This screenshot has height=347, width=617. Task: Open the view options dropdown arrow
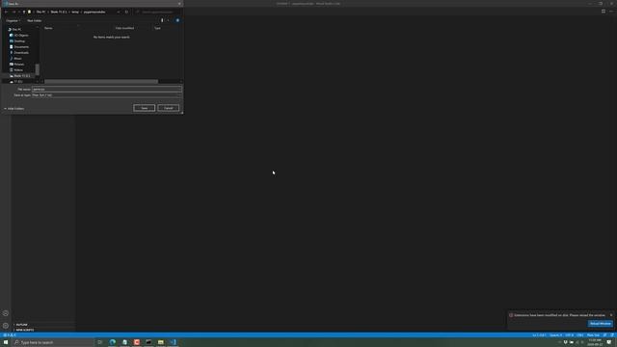(x=168, y=20)
